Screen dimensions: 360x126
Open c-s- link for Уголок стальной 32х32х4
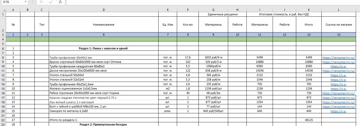tap(339, 80)
